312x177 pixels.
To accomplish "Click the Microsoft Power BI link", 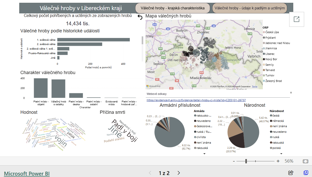I will point(27,173).
